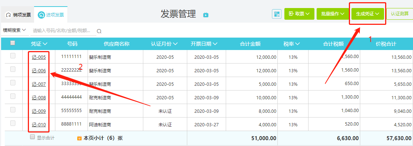Select the 进项发票 tab

point(51,15)
